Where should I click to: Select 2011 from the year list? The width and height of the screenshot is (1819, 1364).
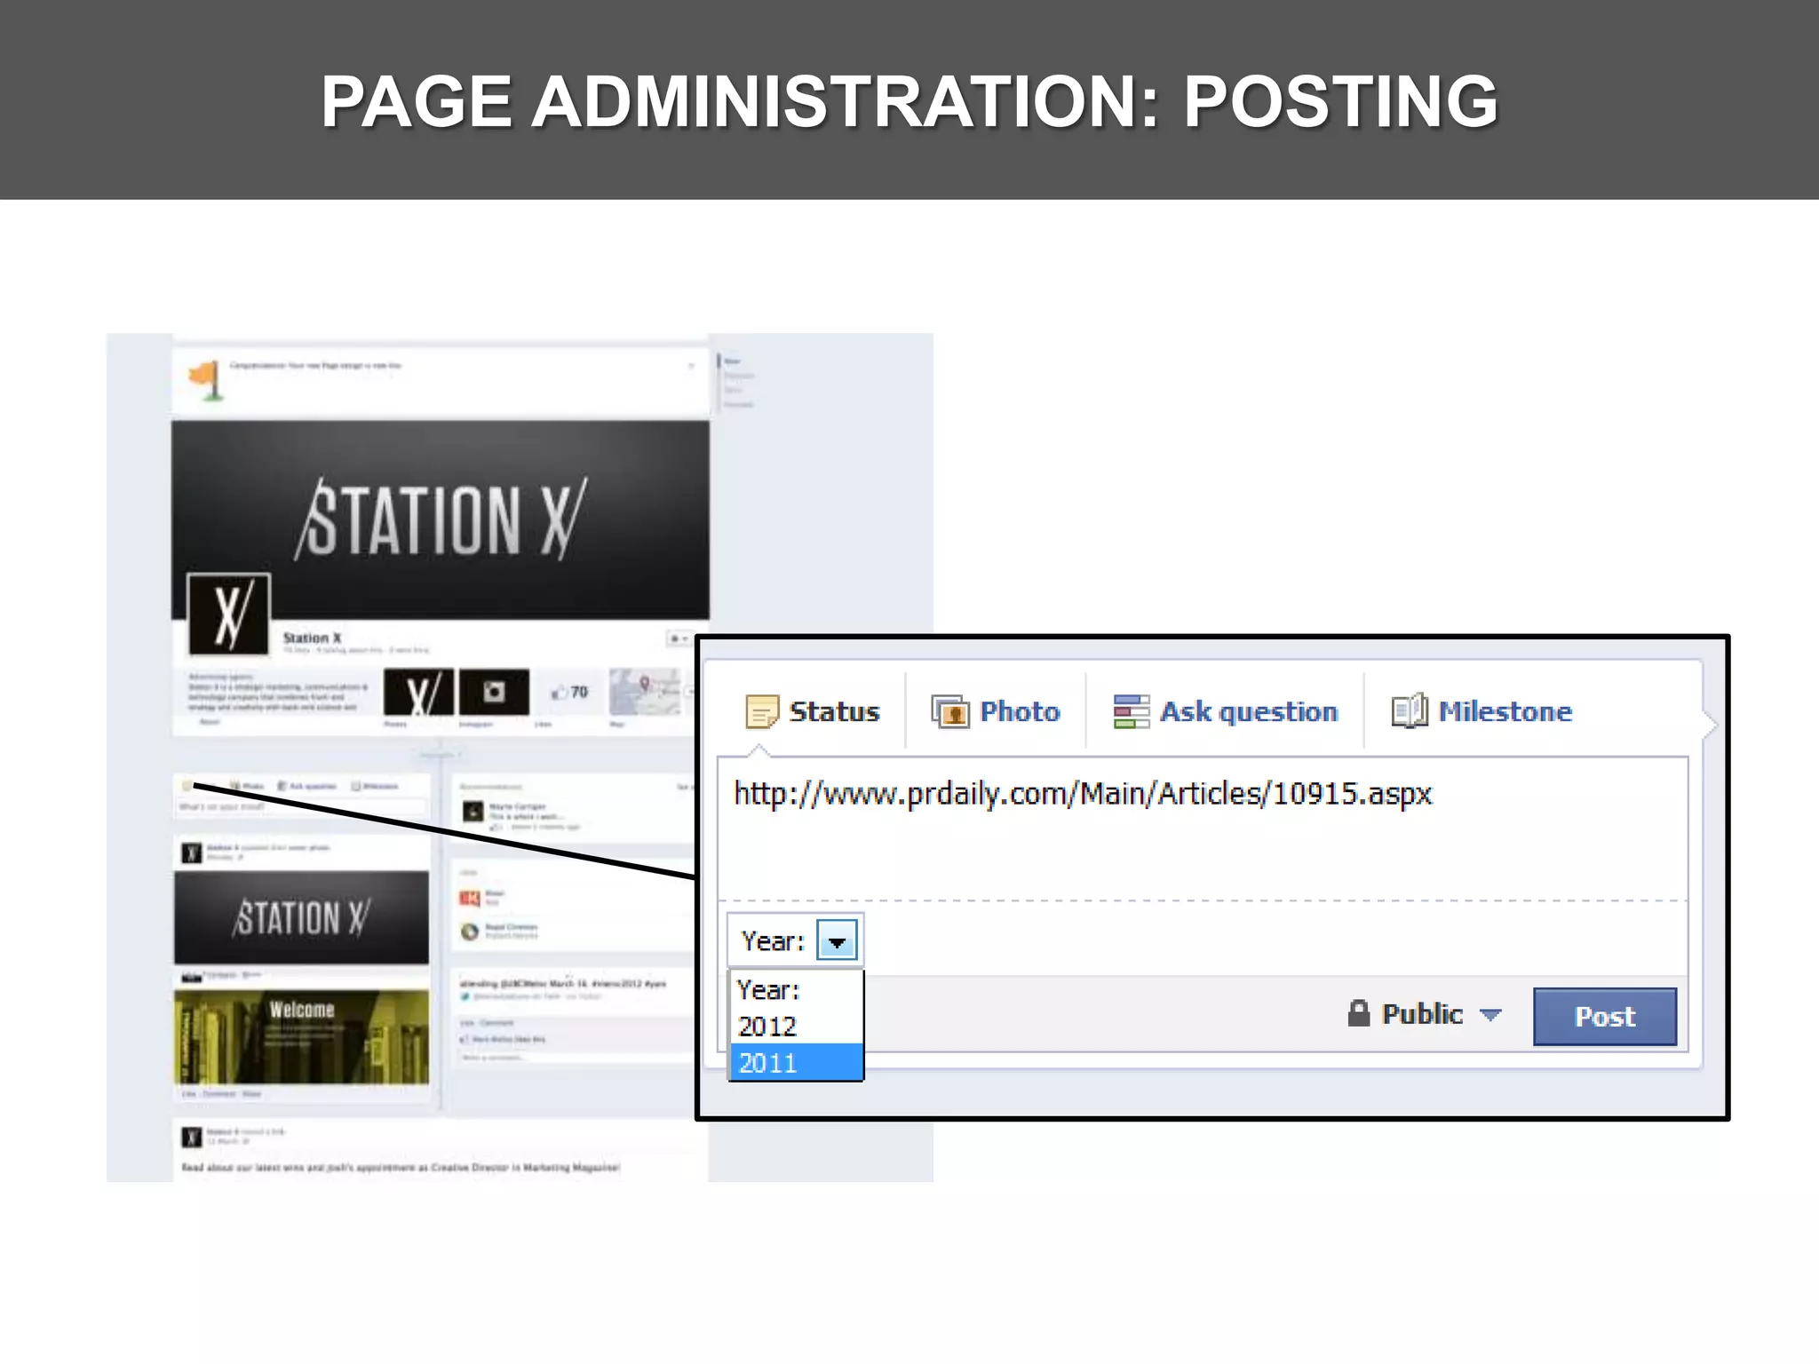tap(796, 1063)
